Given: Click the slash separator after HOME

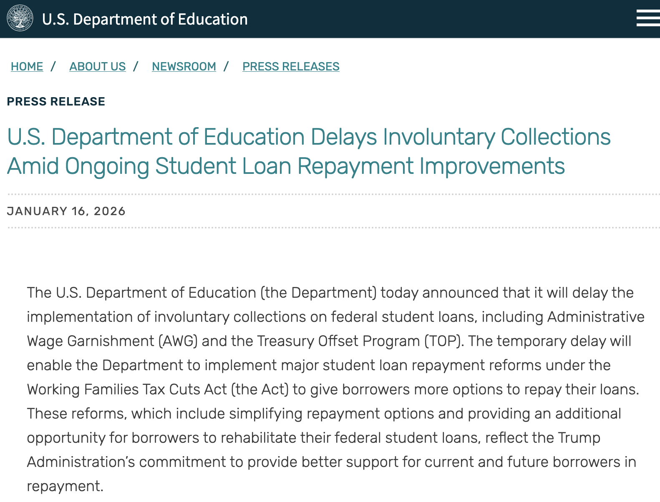Looking at the screenshot, I should 53,67.
